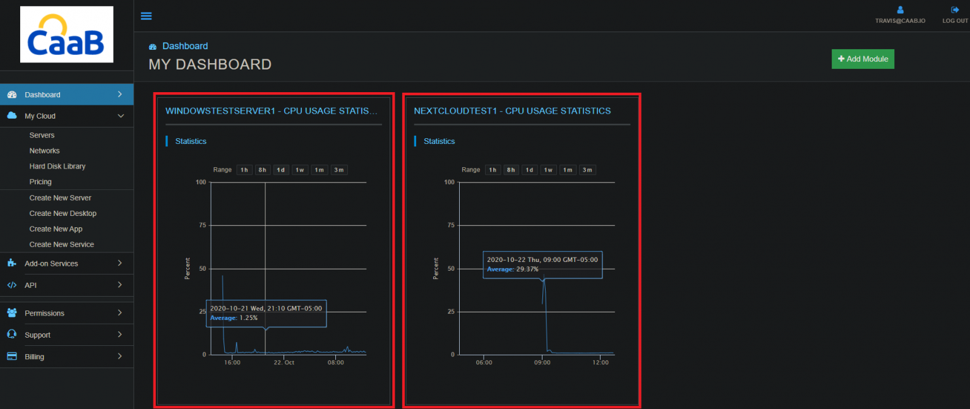
Task: Click the LOG OUT text label
Action: pyautogui.click(x=955, y=21)
